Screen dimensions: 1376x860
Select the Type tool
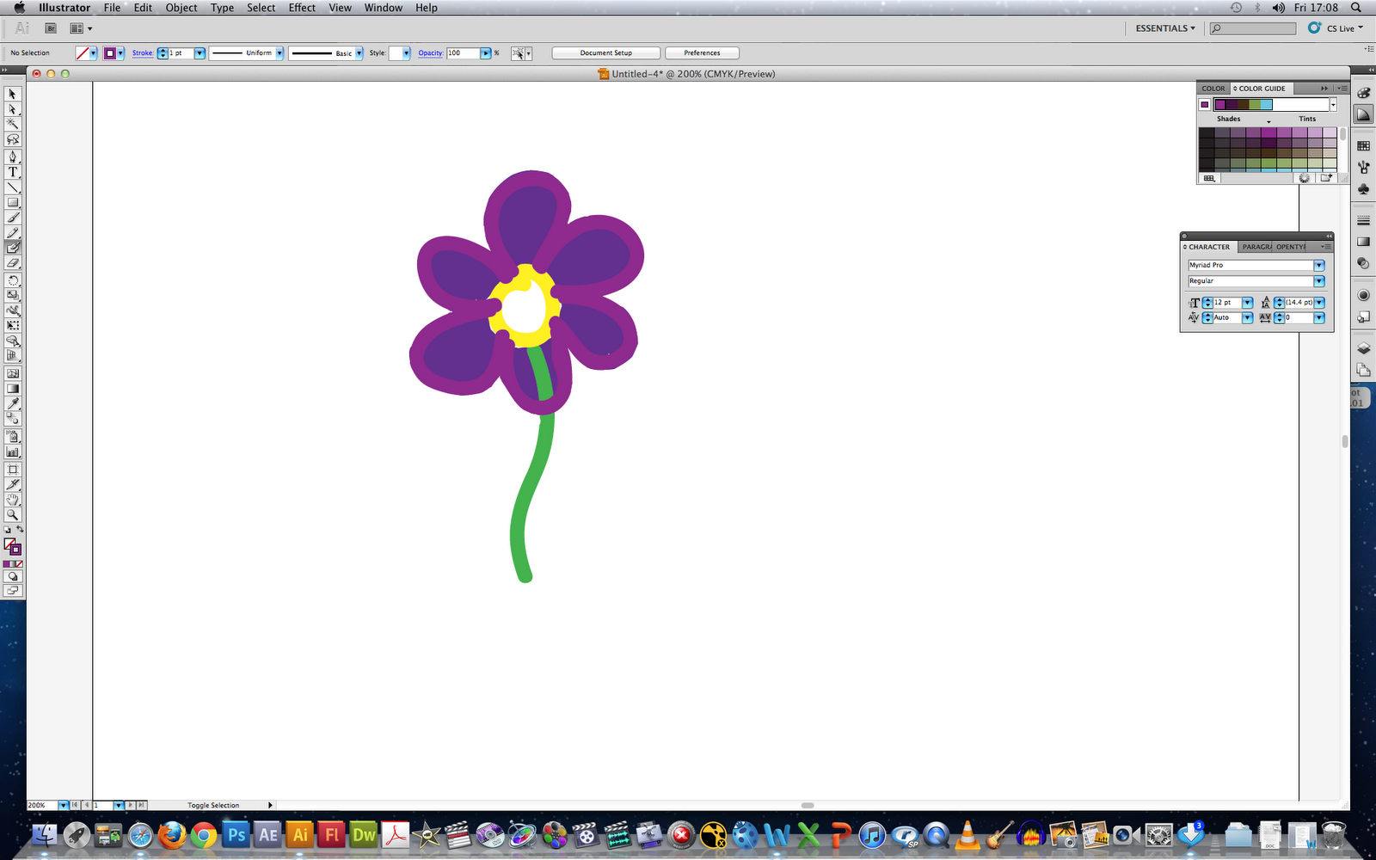[x=12, y=172]
